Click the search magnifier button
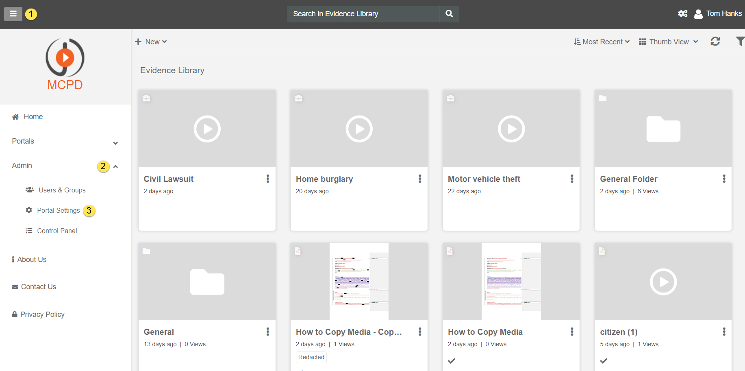Viewport: 745px width, 371px height. 449,14
